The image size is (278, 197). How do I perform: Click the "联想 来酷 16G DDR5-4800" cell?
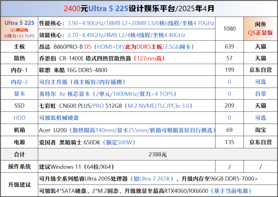73,70
